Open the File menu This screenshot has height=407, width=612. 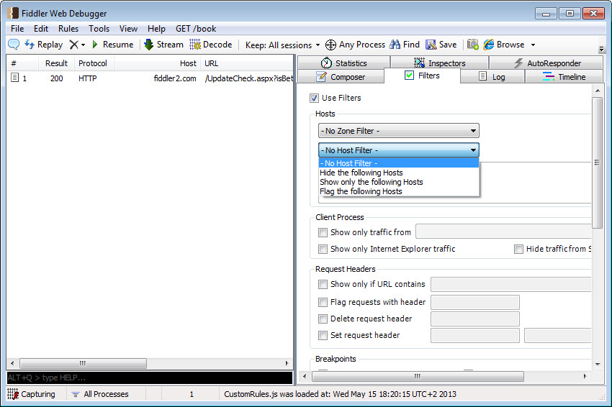(17, 29)
